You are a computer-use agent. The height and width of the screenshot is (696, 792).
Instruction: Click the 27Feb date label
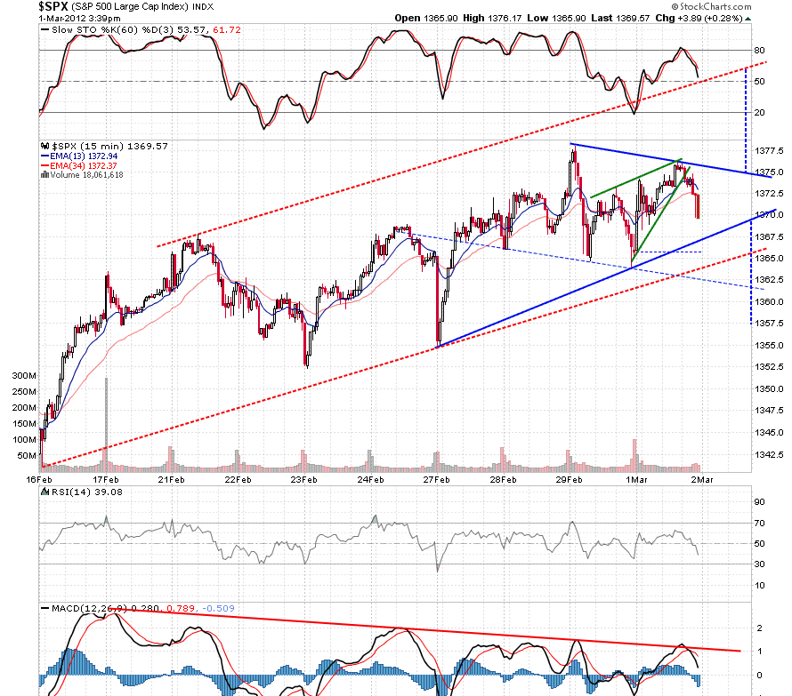(436, 479)
